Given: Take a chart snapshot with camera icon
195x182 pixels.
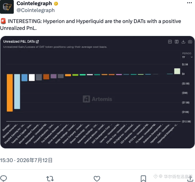Looking at the screenshot, I should (x=190, y=42).
